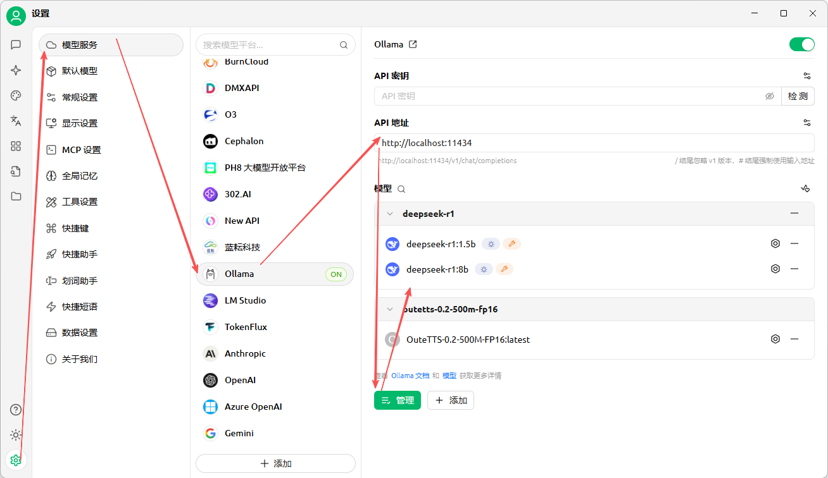Click the green settings gear icon
Viewport: 828px width, 478px height.
[16, 460]
